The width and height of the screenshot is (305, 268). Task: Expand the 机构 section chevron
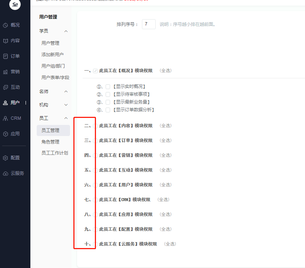pos(66,105)
